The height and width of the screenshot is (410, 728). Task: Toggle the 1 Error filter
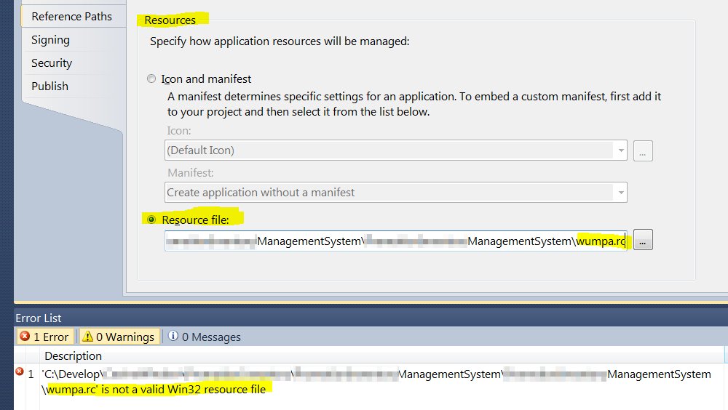(45, 337)
